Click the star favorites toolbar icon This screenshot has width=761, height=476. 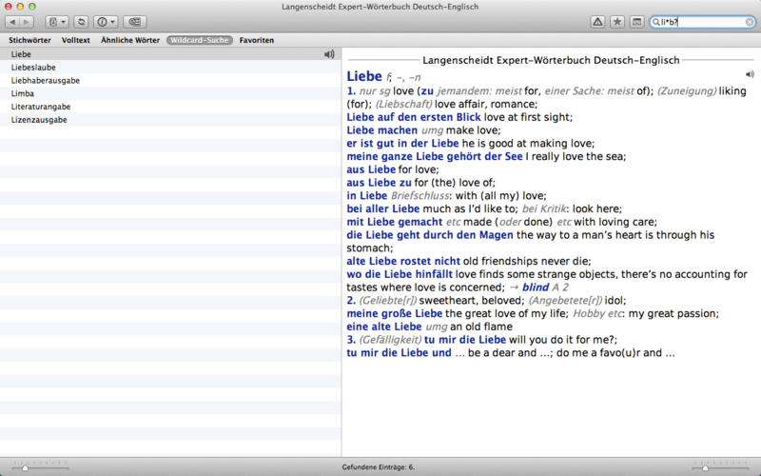(616, 22)
